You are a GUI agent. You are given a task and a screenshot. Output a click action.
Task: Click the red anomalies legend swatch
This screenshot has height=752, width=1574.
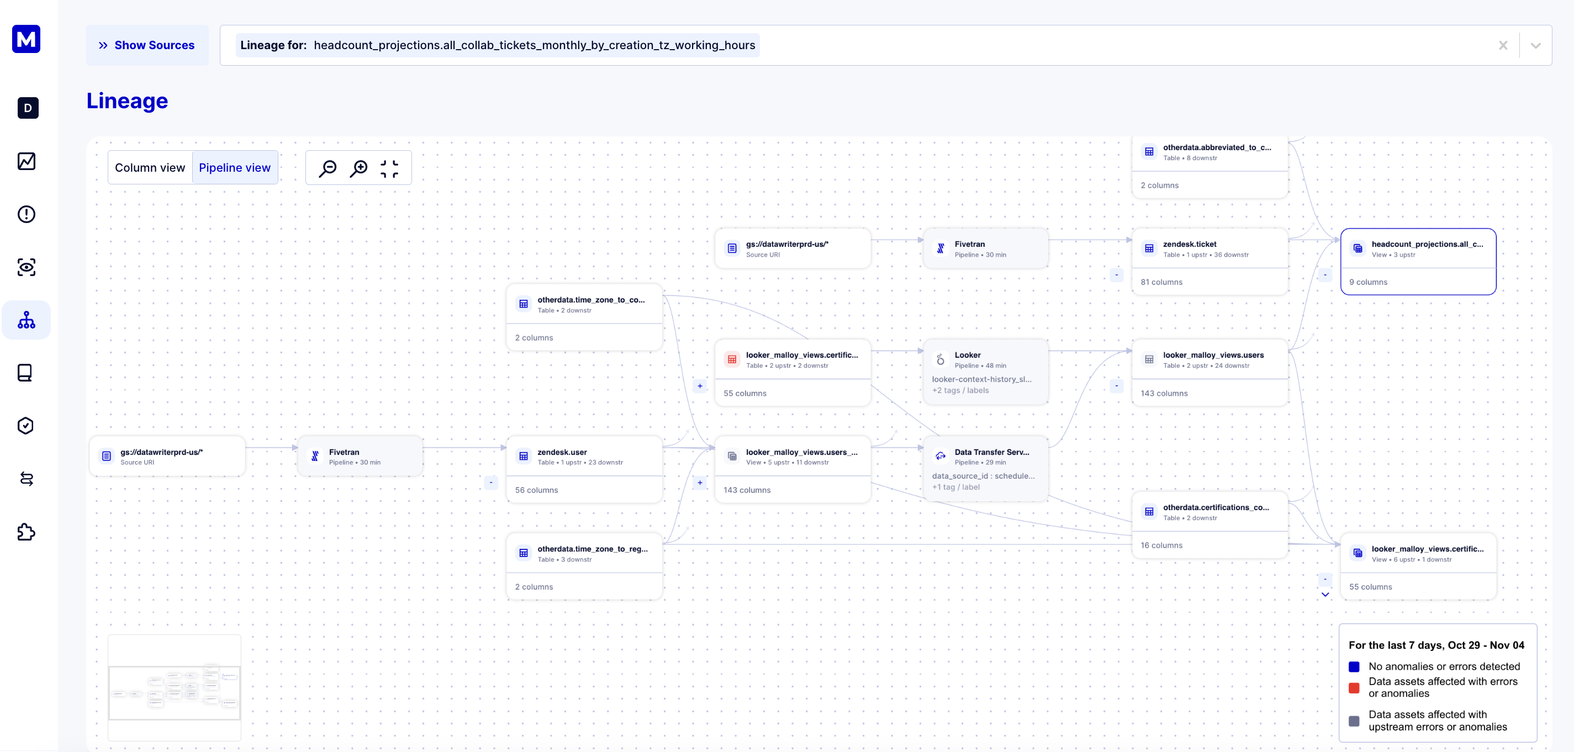1354,688
